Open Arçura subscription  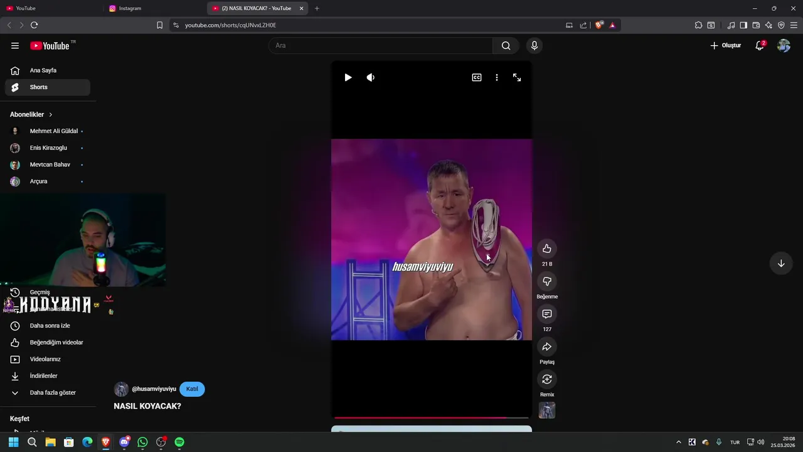(x=48, y=181)
